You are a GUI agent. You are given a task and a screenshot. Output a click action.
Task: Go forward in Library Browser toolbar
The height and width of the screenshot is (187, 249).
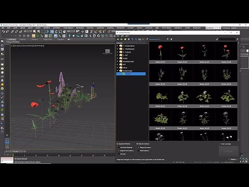(x=121, y=39)
